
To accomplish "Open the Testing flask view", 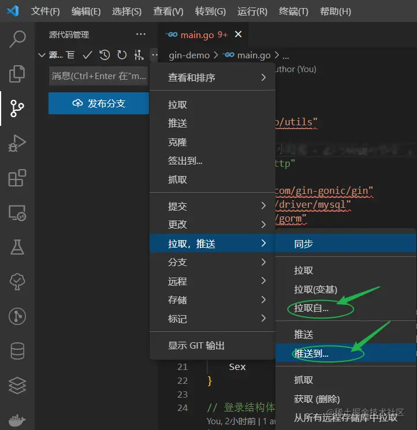I will tap(17, 247).
